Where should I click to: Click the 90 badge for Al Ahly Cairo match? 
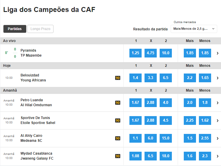[x=118, y=138]
